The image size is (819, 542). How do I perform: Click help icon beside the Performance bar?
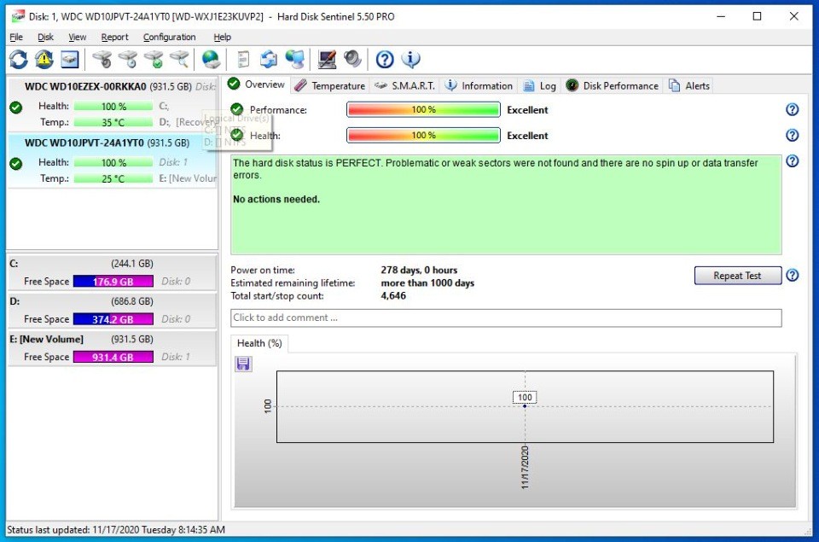pyautogui.click(x=792, y=110)
